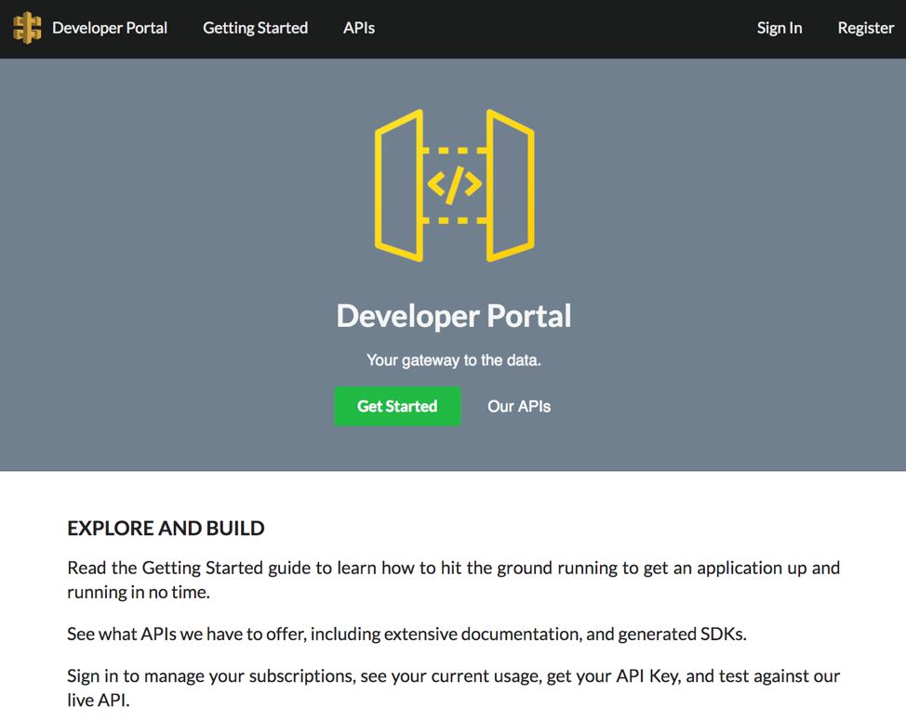Viewport: 906px width, 720px height.
Task: Click the EXPLORE AND BUILD heading
Action: (x=166, y=528)
